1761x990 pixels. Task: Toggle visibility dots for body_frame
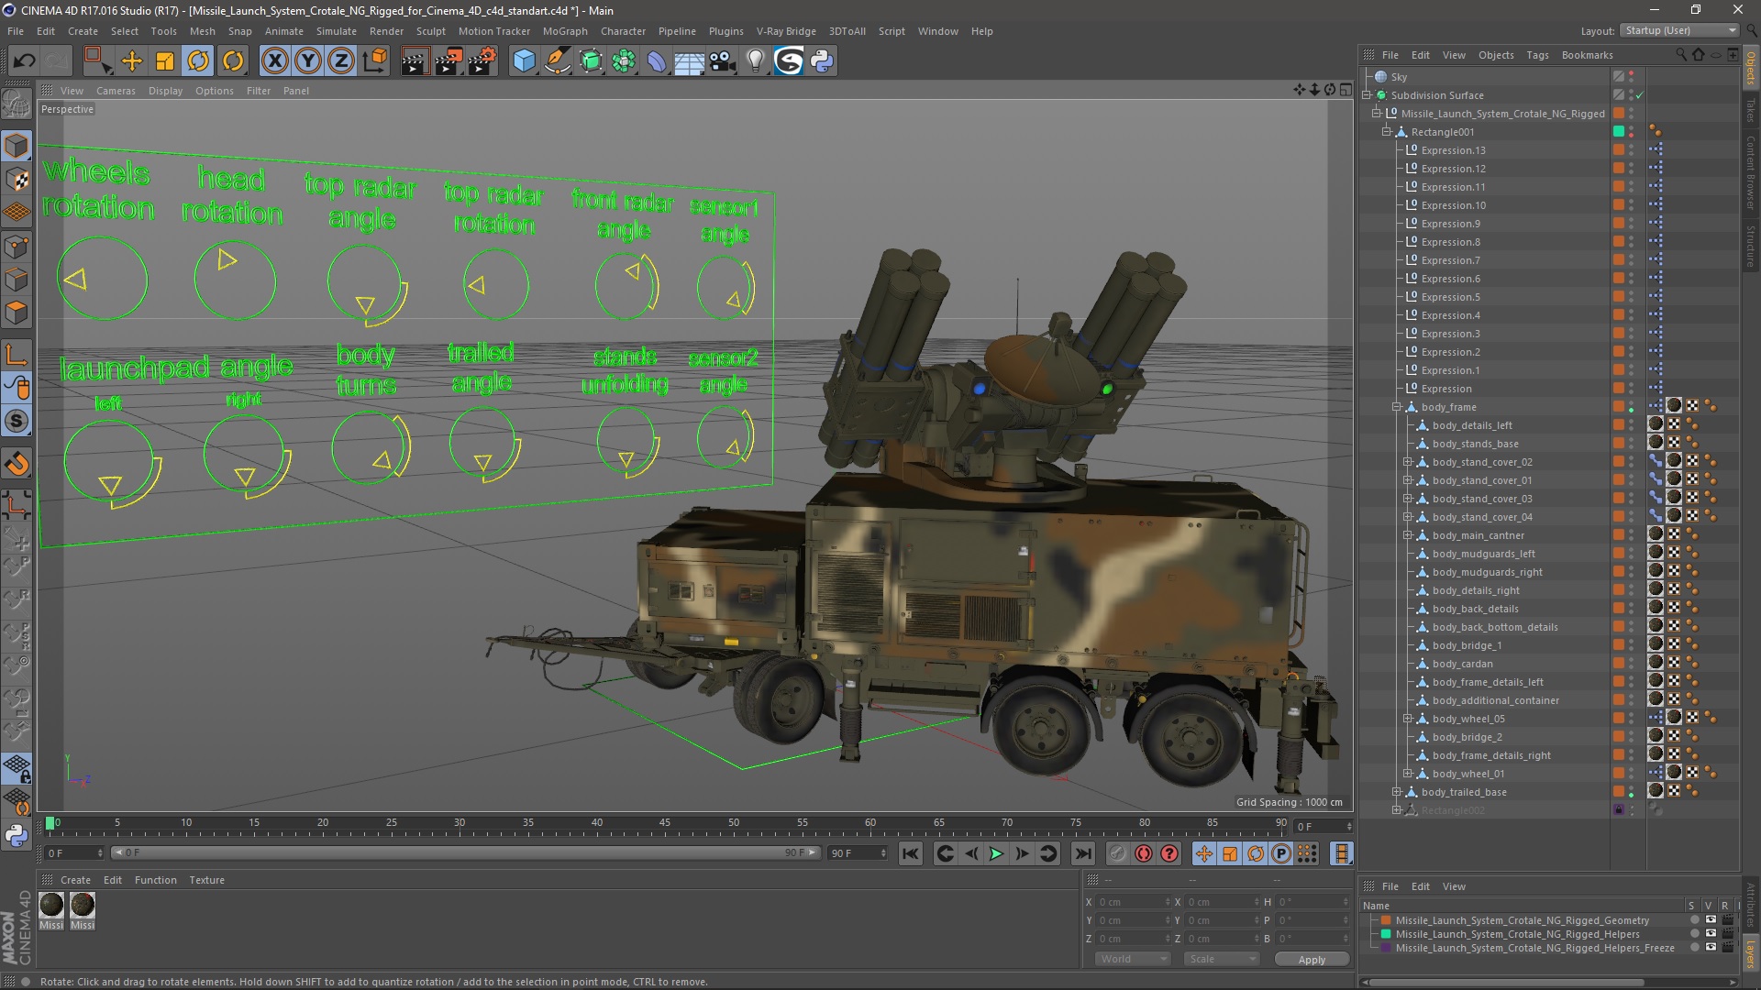tap(1631, 407)
